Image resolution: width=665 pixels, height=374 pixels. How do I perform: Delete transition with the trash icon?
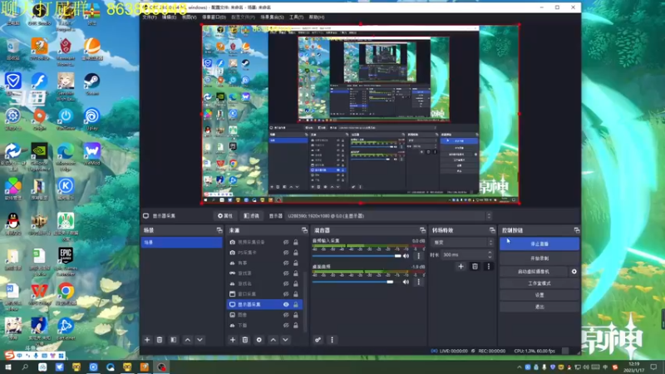(x=475, y=266)
